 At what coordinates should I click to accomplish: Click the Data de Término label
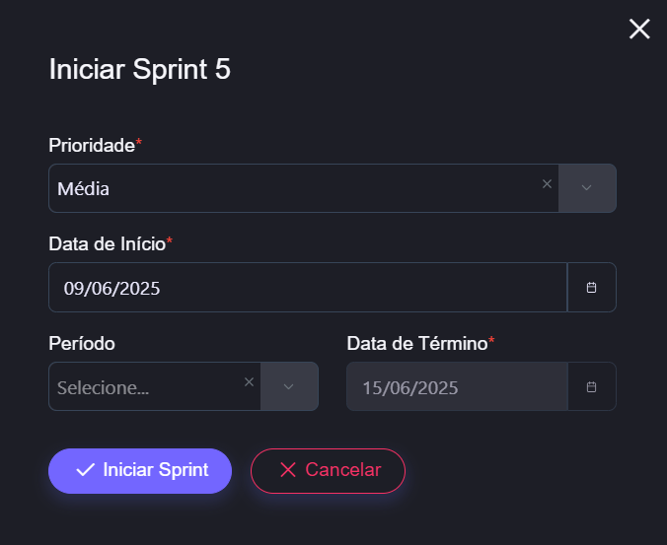[x=416, y=343]
